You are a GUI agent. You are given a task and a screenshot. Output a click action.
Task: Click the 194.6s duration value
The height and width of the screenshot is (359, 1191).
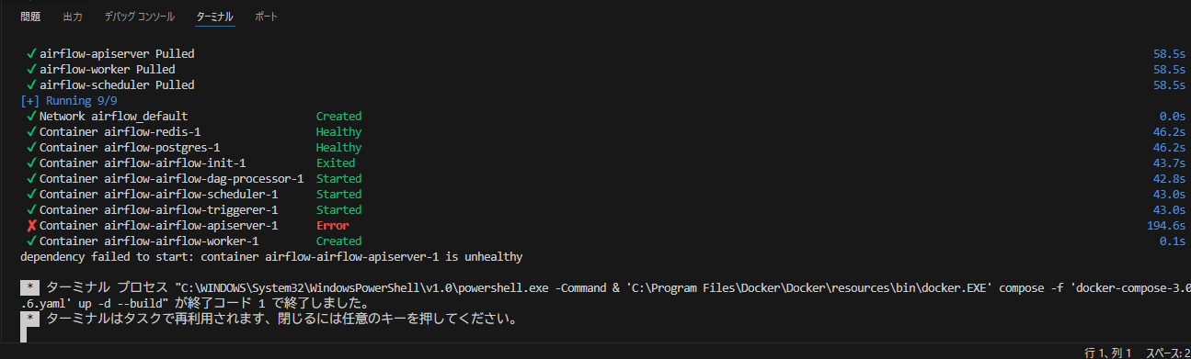1165,225
